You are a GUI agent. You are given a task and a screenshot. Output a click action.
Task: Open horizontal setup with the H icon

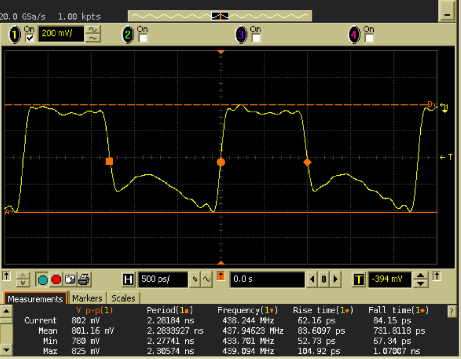[129, 279]
